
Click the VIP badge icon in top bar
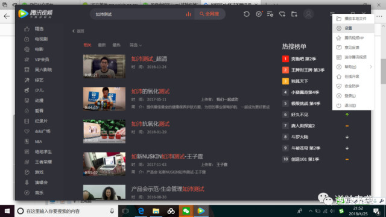coord(259,14)
